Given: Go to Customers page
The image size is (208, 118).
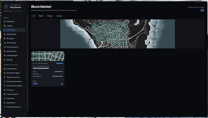Looking at the screenshot, I should click(11, 98).
